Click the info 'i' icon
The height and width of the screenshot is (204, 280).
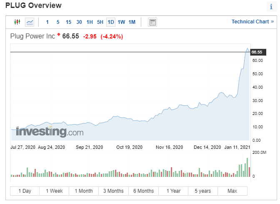[271, 7]
